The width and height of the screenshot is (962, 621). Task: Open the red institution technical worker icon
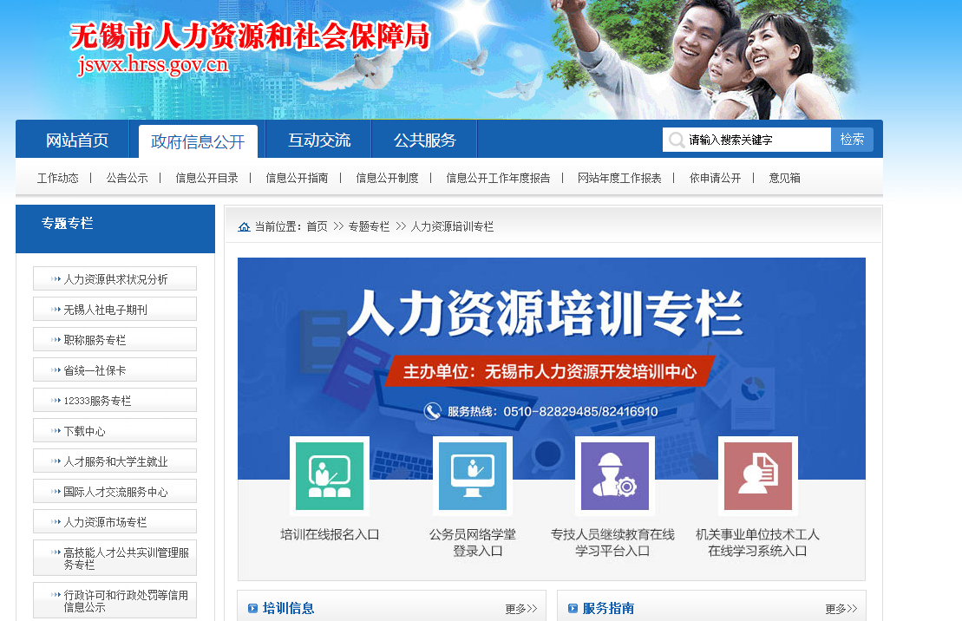tap(757, 476)
